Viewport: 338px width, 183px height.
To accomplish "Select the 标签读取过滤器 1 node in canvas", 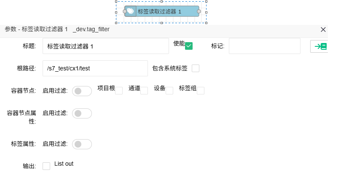I will coord(162,11).
